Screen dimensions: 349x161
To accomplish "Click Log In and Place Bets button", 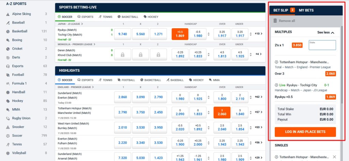I will coord(305,132).
